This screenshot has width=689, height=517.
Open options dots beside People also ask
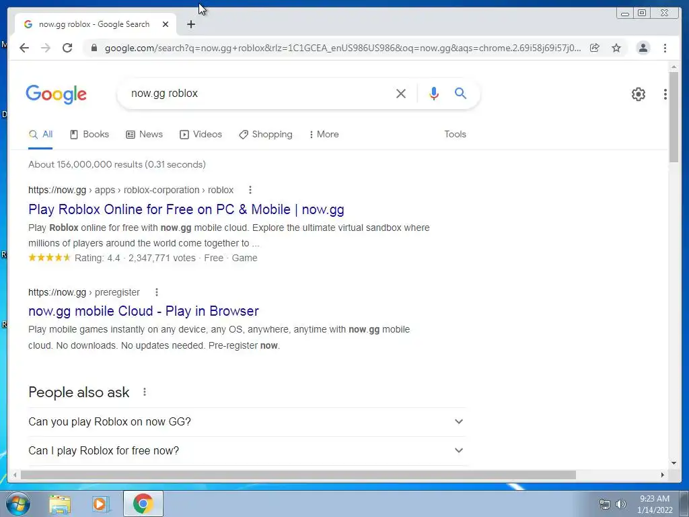(145, 392)
